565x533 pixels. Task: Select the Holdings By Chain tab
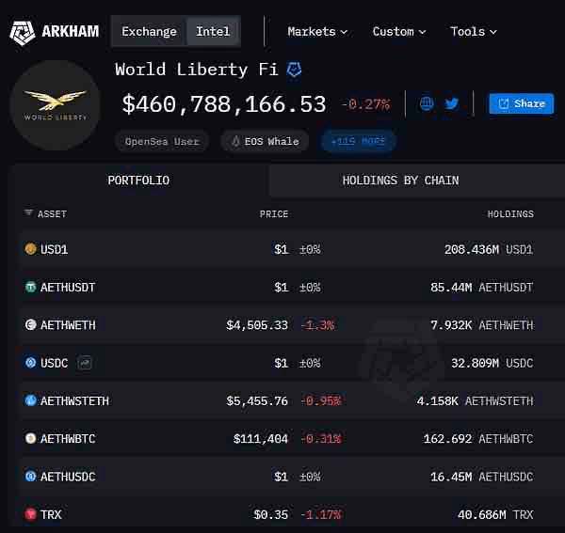pyautogui.click(x=401, y=180)
